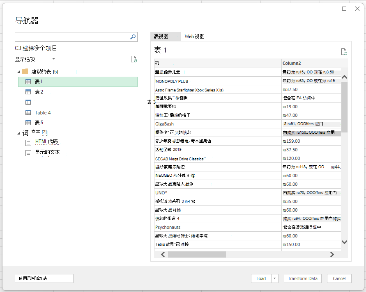This screenshot has width=366, height=292.
Task: Click the 建议的表 folder icon
Action: 25,71
